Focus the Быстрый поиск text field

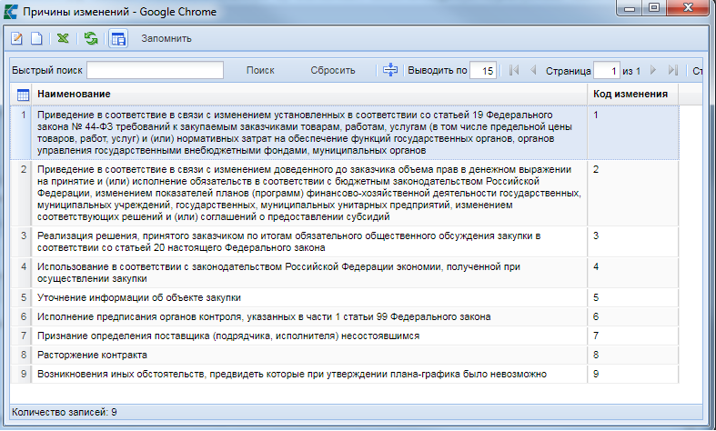tap(155, 70)
